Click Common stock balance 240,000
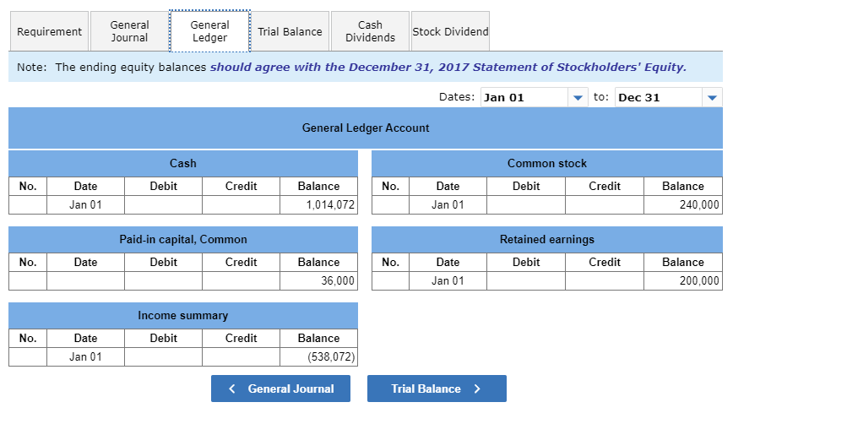 click(x=683, y=205)
